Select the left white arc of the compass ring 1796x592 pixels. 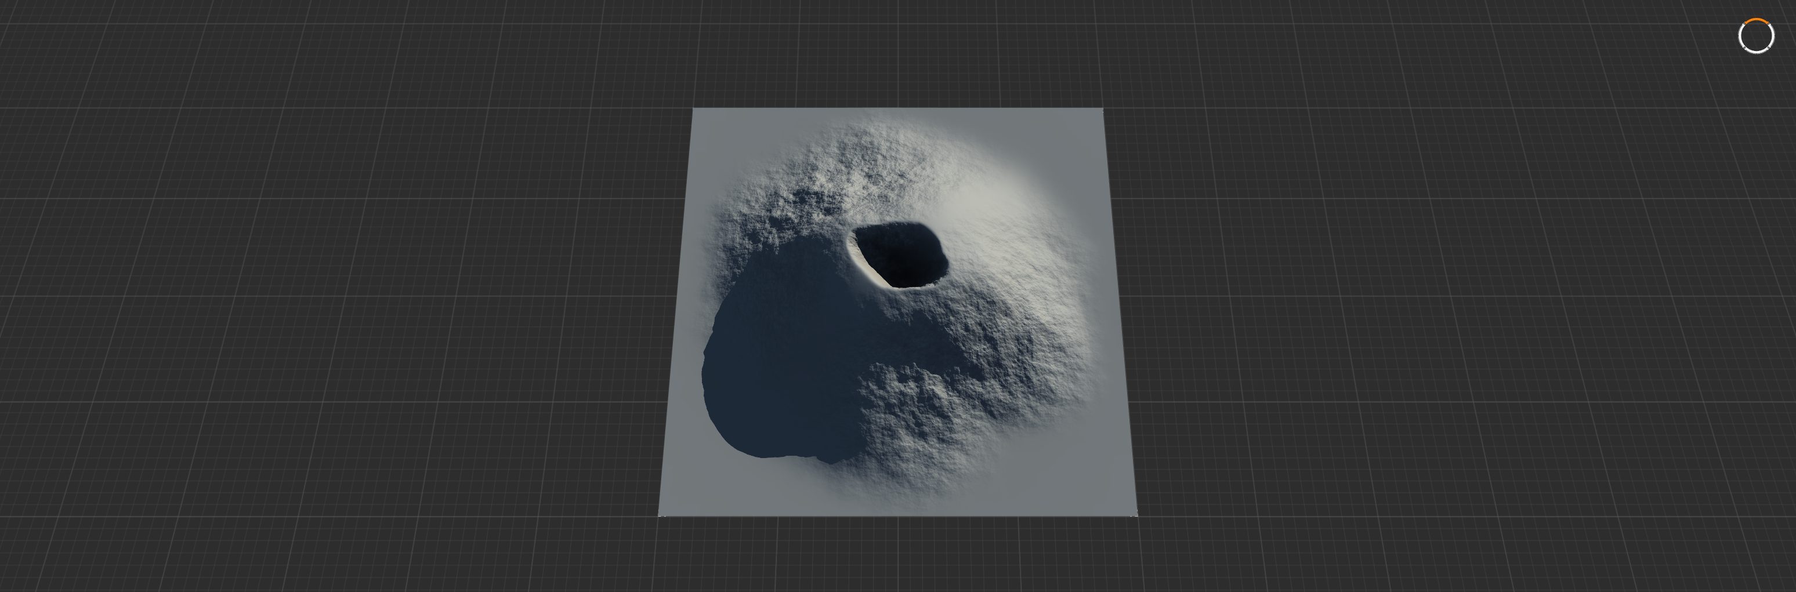(1740, 35)
